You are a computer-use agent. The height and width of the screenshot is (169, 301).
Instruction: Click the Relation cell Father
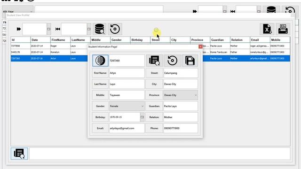240,52
